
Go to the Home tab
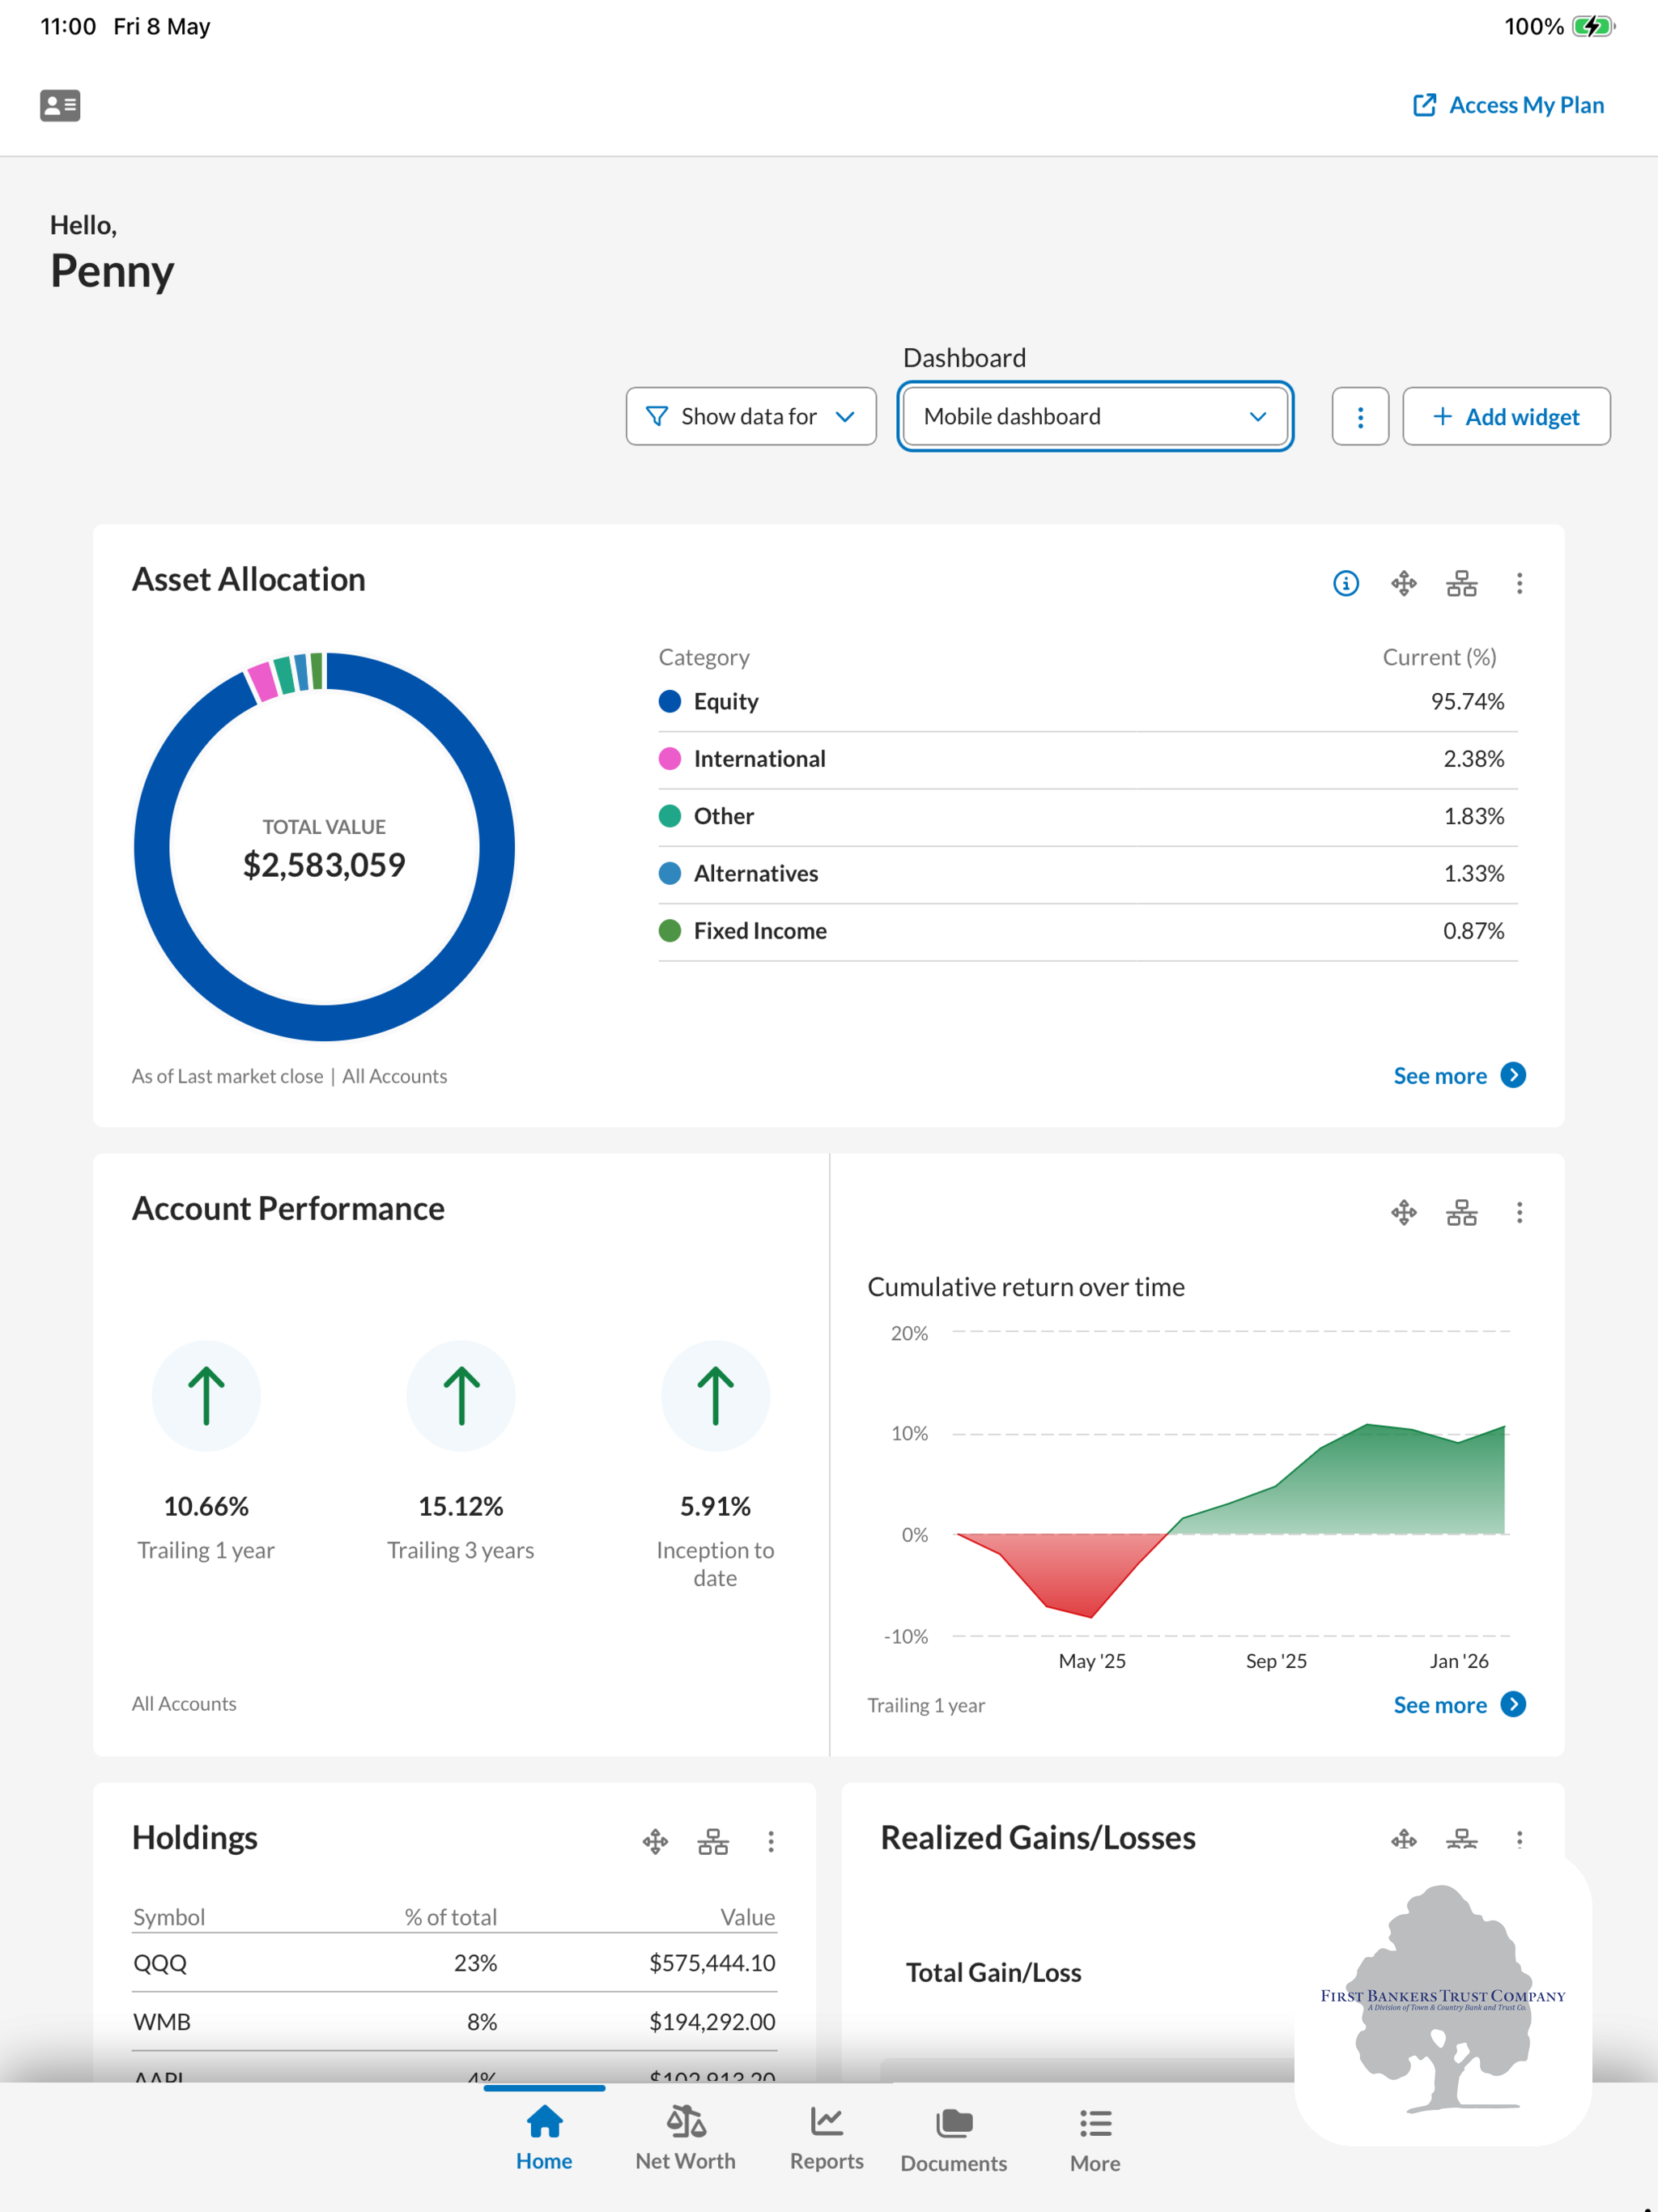coord(544,2137)
